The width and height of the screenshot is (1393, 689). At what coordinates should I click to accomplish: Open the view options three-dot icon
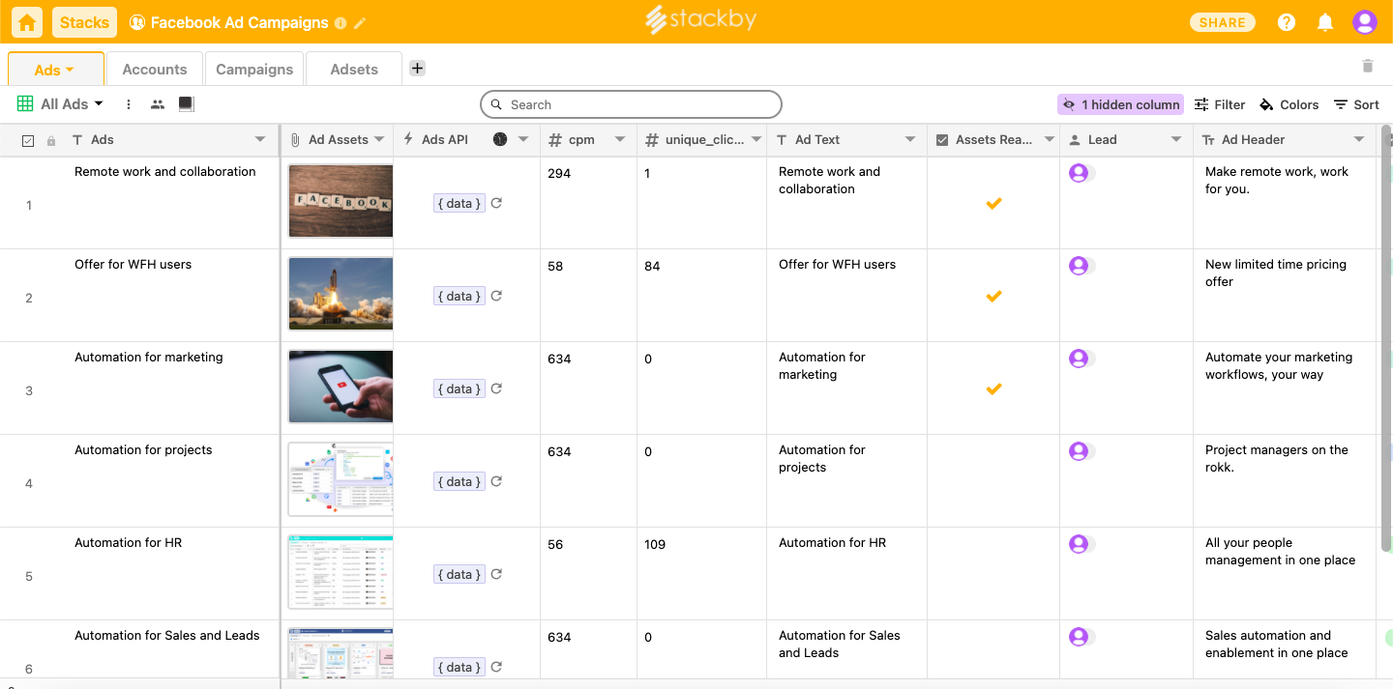(x=129, y=104)
